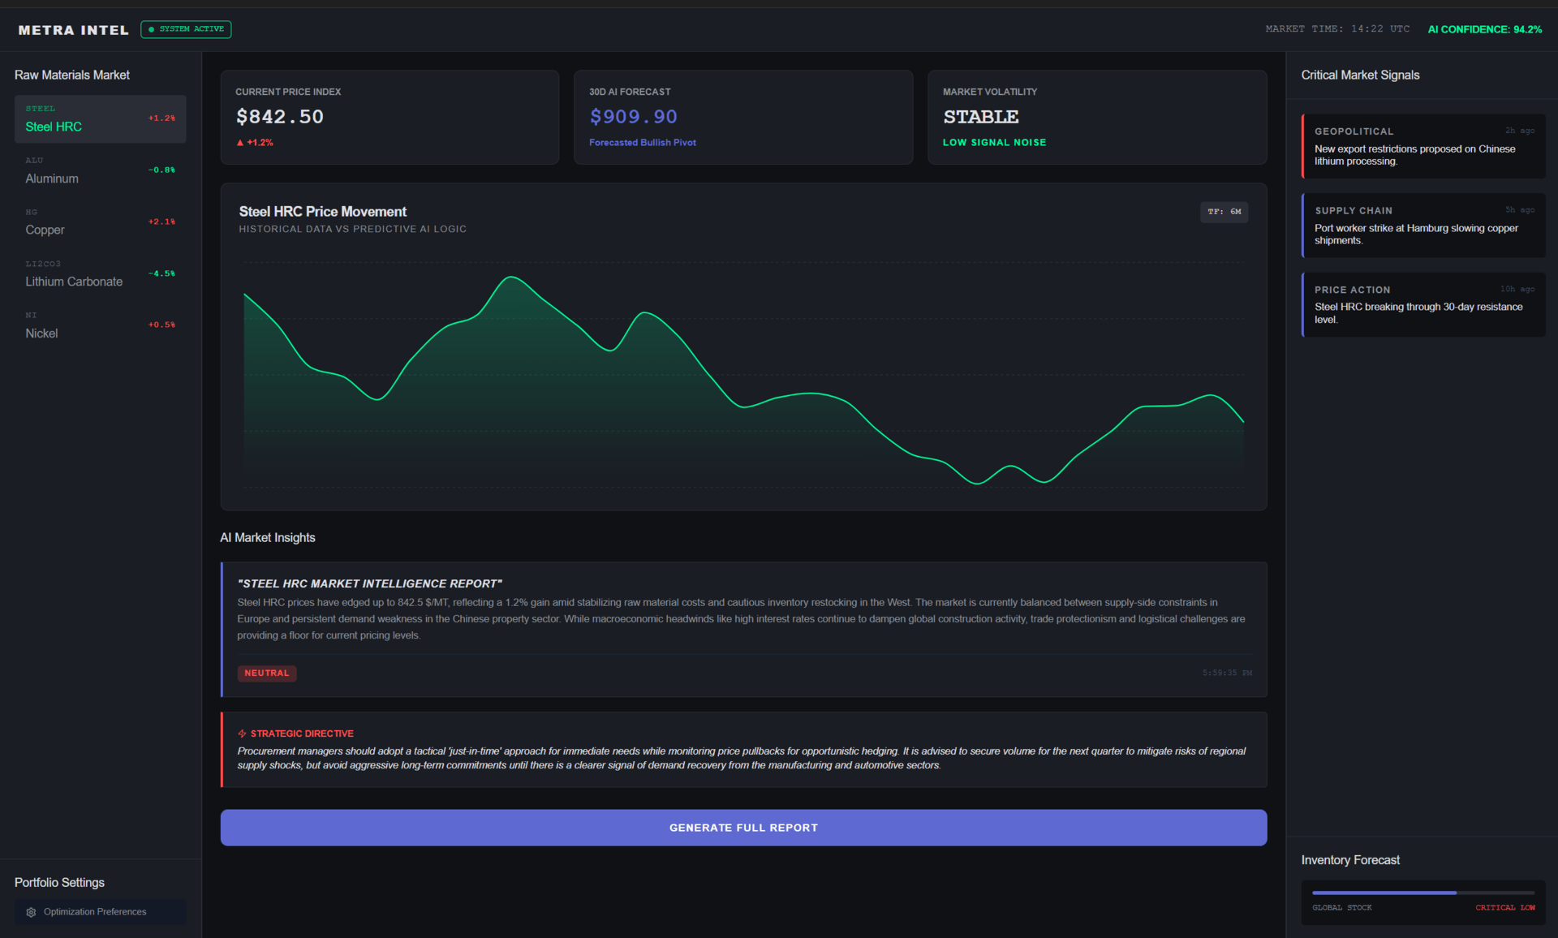Image resolution: width=1558 pixels, height=938 pixels.
Task: Expand the GEOPOLITICAL signal card
Action: (x=1423, y=146)
